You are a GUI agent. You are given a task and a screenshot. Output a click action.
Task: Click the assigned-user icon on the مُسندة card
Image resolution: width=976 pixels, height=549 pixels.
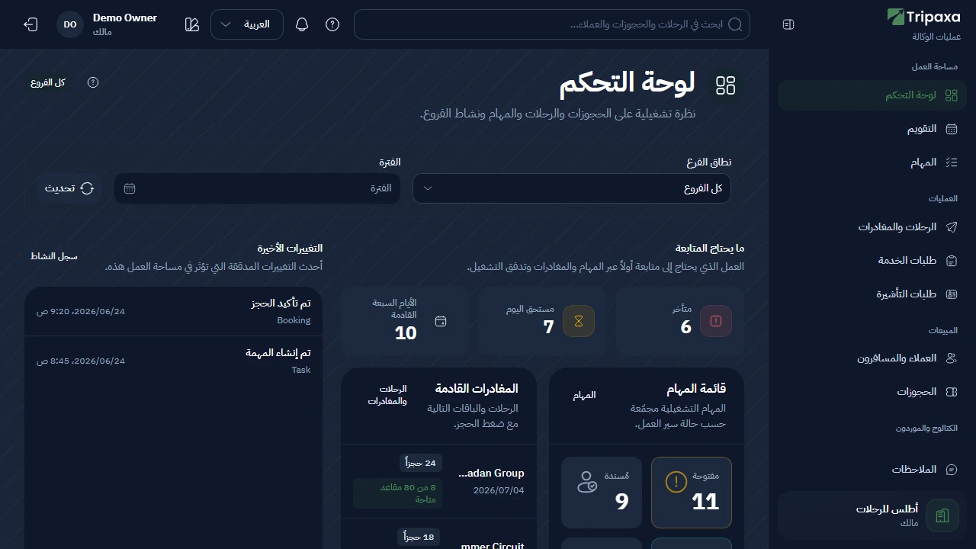[x=587, y=482]
